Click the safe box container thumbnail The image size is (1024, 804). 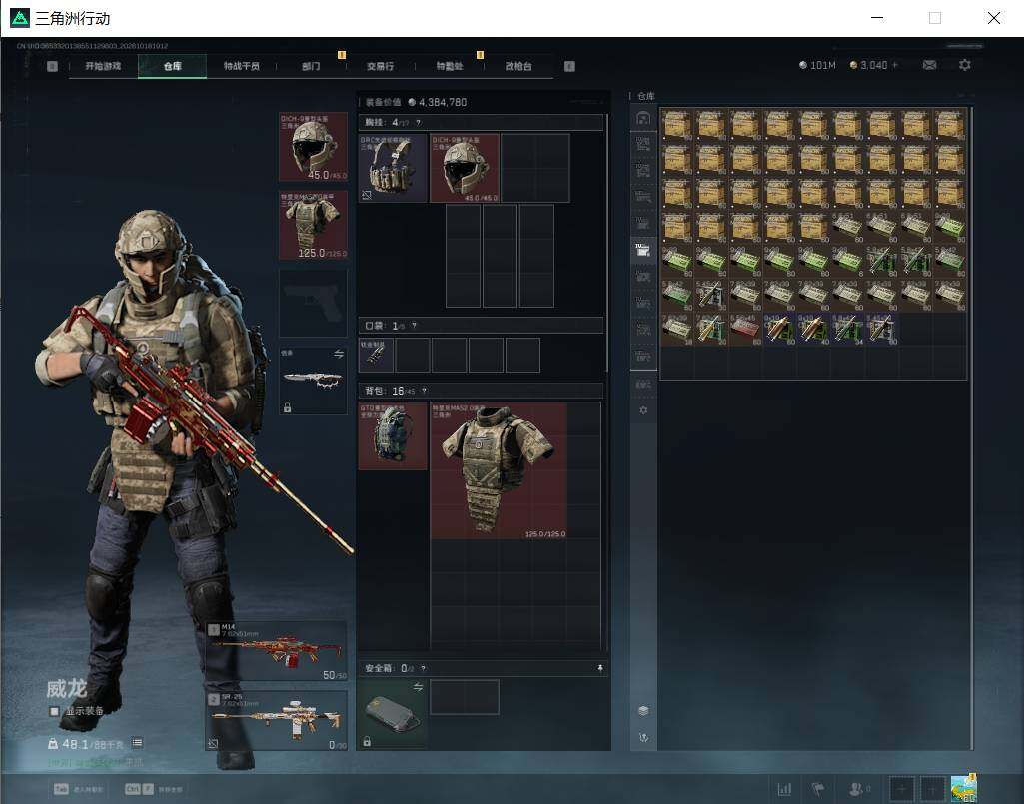(x=393, y=714)
